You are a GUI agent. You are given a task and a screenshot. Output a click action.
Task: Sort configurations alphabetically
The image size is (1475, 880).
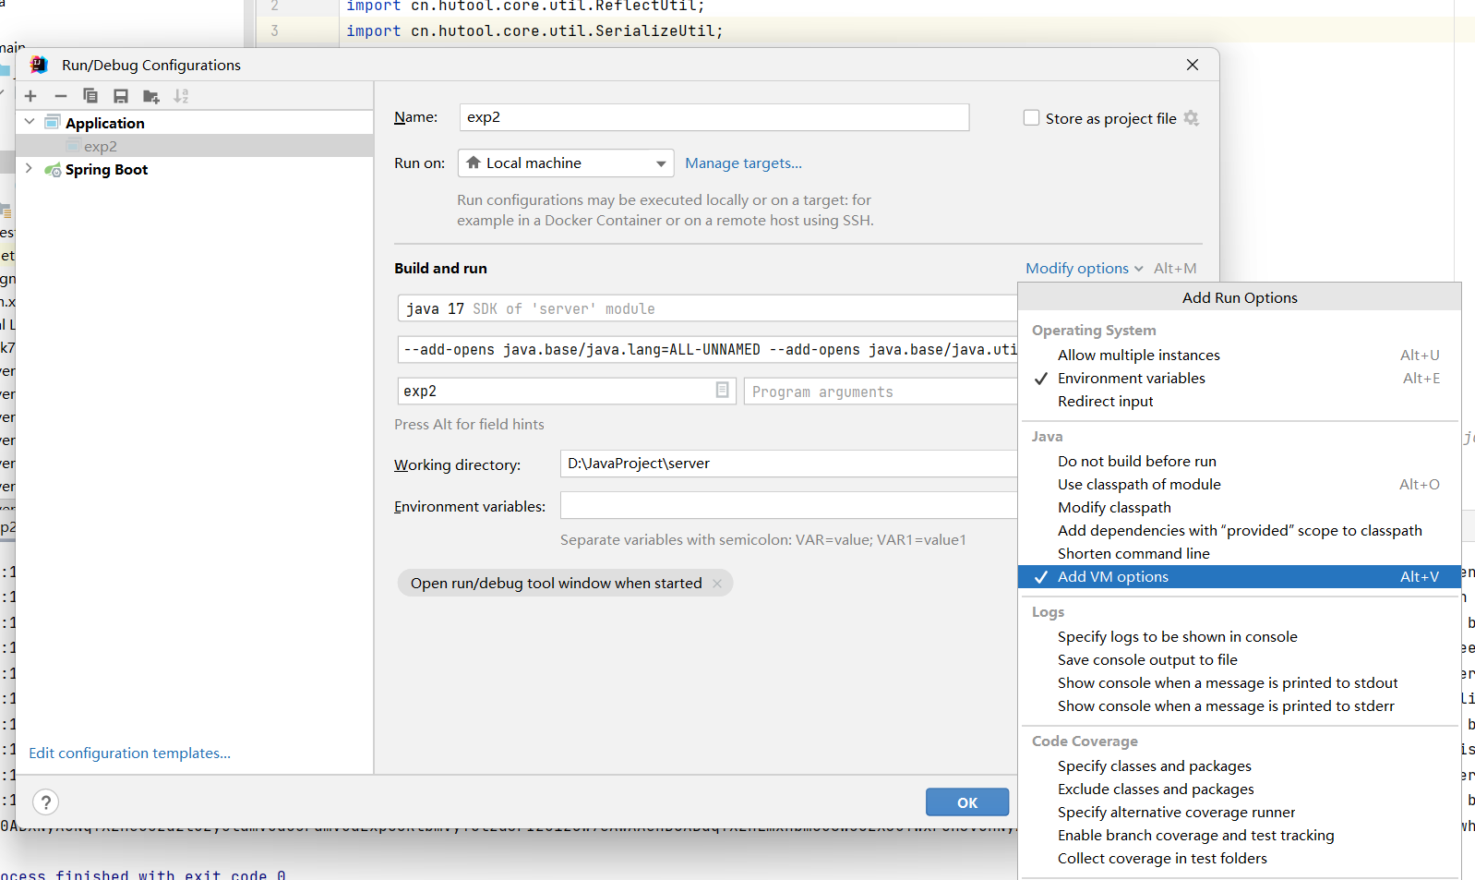[x=181, y=96]
